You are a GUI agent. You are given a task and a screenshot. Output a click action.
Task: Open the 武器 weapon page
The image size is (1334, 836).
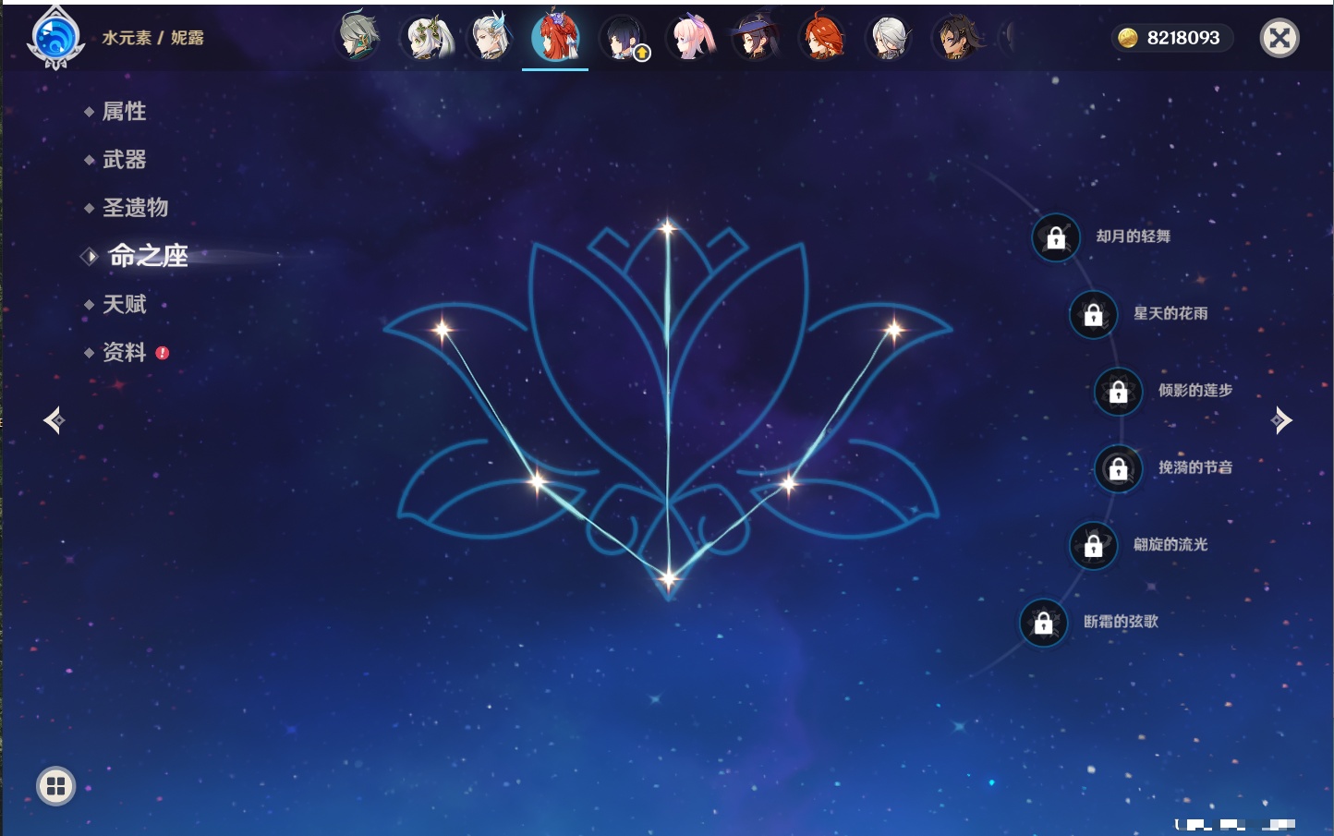(x=124, y=160)
